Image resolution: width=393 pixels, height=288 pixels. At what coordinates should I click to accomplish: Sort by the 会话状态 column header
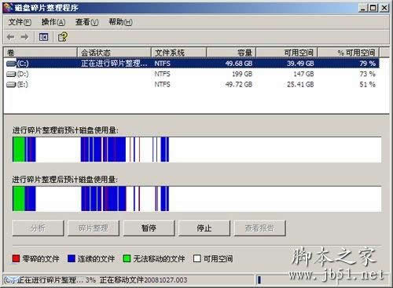pos(114,53)
